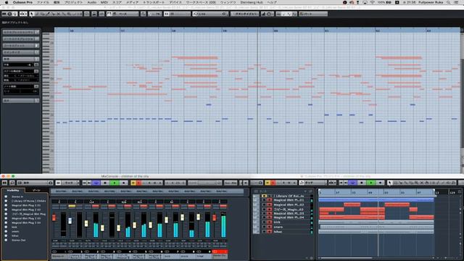Click next-marker icon in Project window transport
Image resolution: width=464 pixels, height=261 pixels.
click(x=346, y=183)
